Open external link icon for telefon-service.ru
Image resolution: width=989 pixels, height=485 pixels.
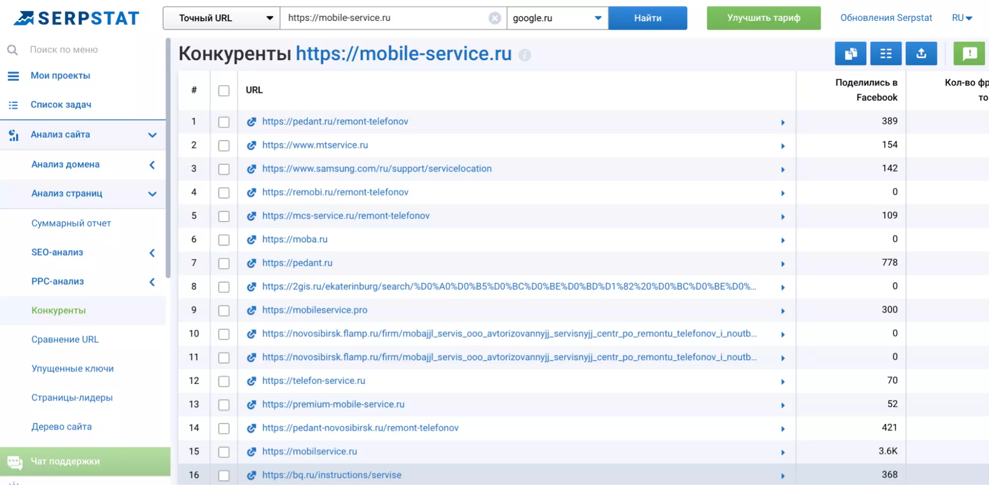click(251, 381)
